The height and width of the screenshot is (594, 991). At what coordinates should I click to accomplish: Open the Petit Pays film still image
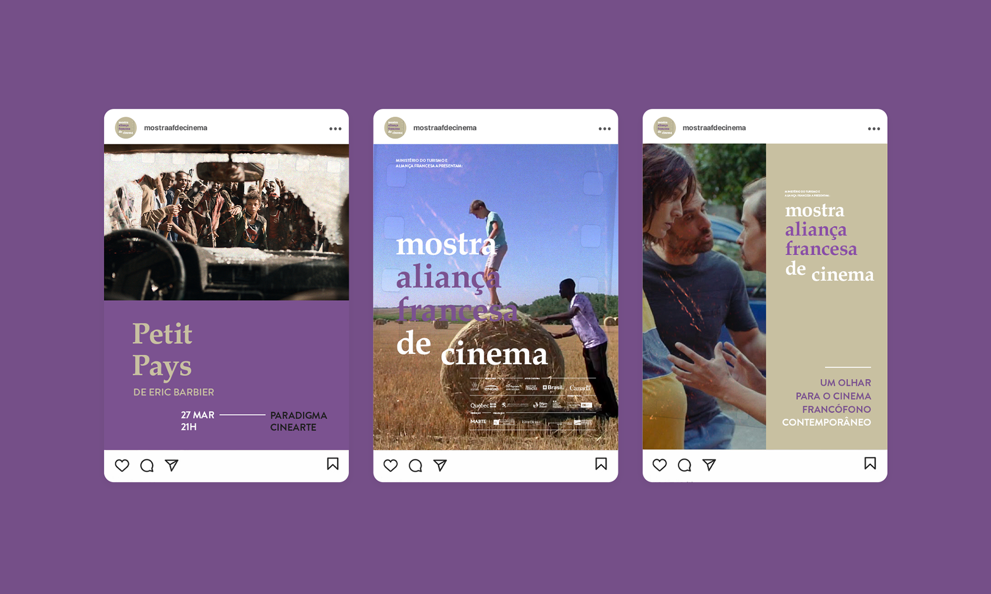226,222
